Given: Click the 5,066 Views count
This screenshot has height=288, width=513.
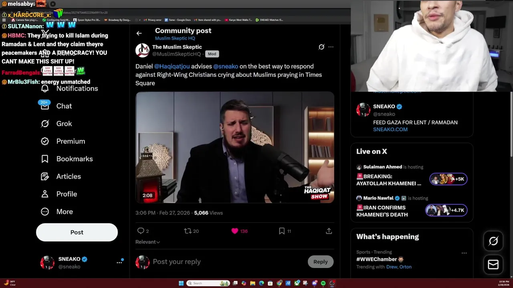Looking at the screenshot, I should coord(208,213).
